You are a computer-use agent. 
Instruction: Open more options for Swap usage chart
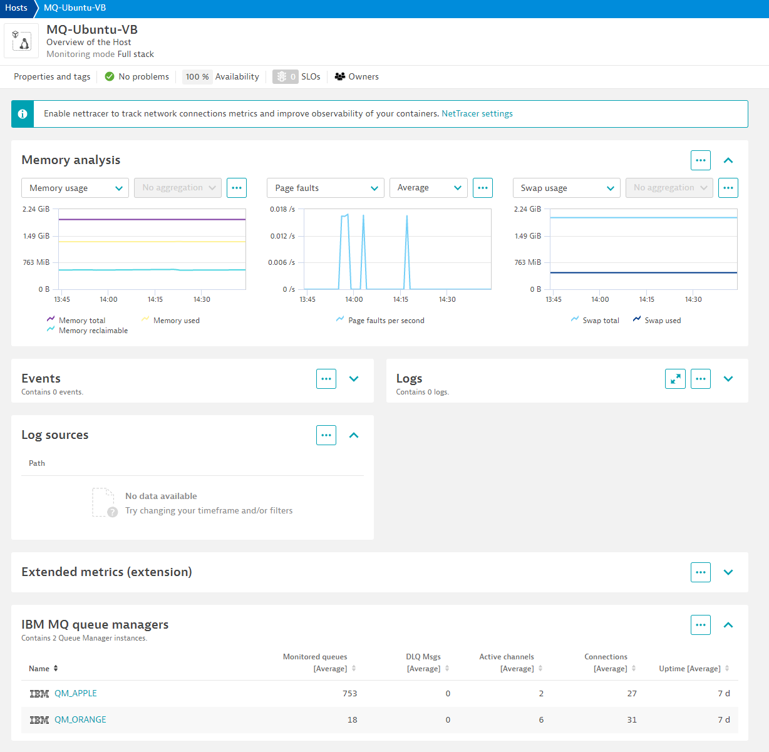point(728,188)
